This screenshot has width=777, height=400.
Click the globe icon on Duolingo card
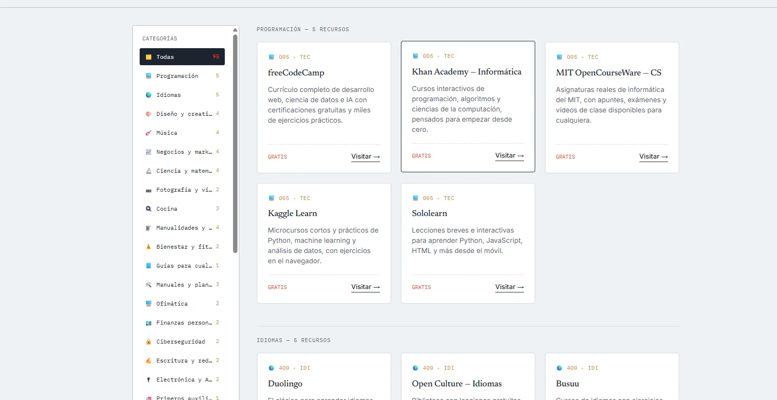coord(271,368)
